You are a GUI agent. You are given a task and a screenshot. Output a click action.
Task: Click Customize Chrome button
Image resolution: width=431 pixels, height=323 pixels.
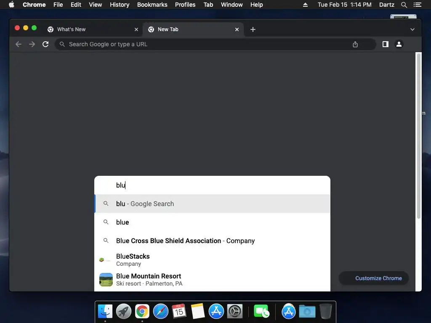(374, 278)
